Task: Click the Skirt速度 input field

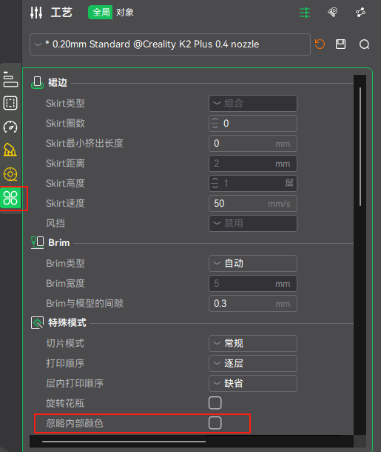Action: [253, 204]
